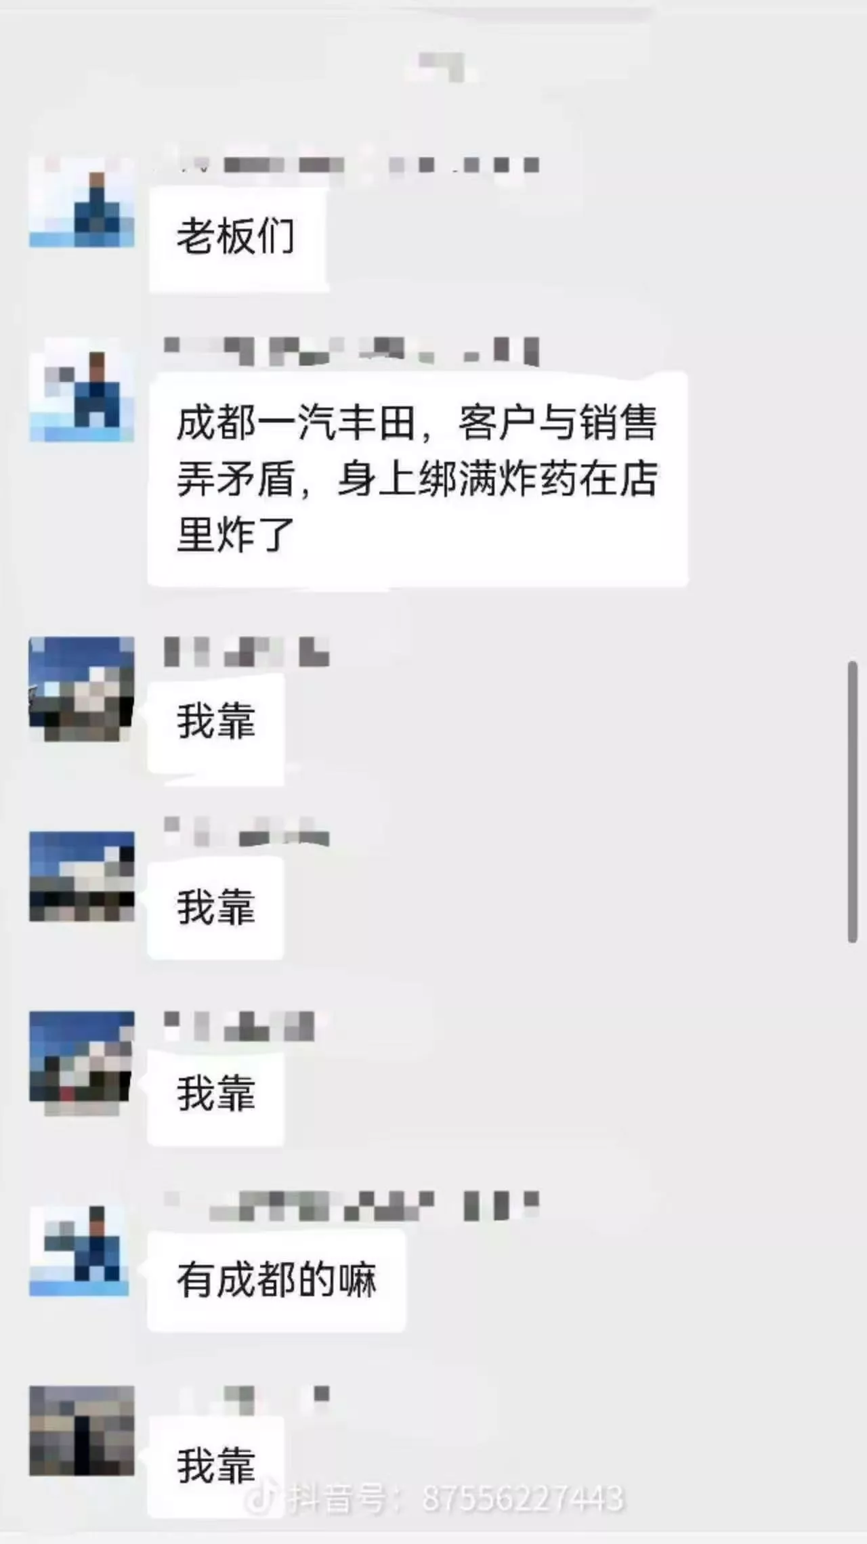The image size is (867, 1544).
Task: Click the second 我靠 message bubble
Action: click(215, 907)
